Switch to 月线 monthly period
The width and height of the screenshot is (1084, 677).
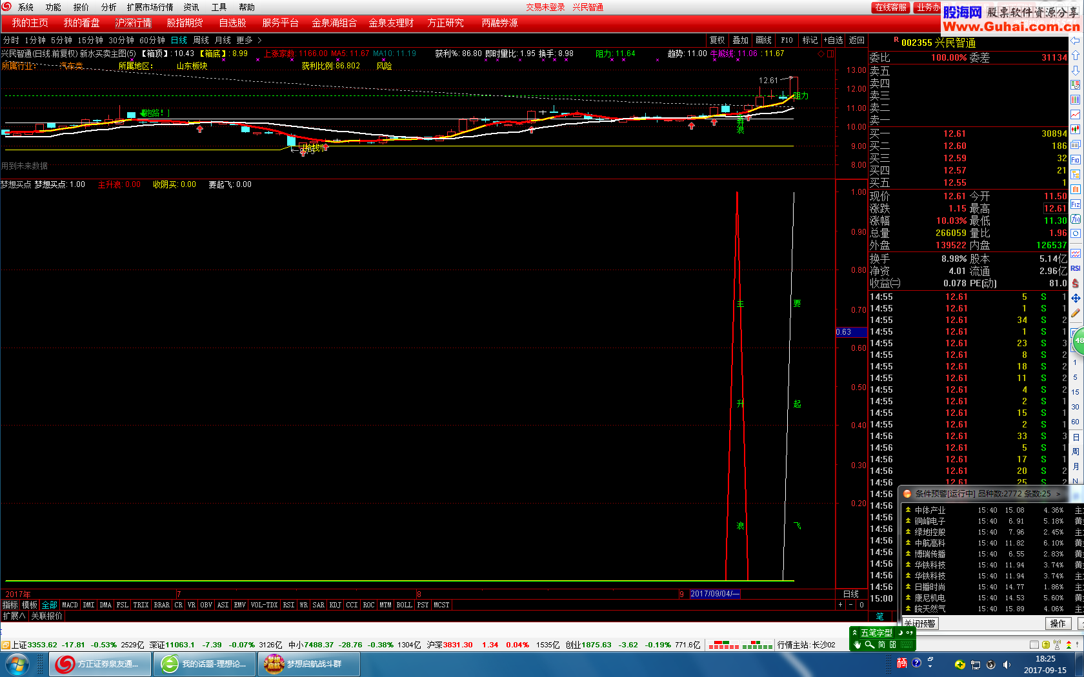coord(223,40)
